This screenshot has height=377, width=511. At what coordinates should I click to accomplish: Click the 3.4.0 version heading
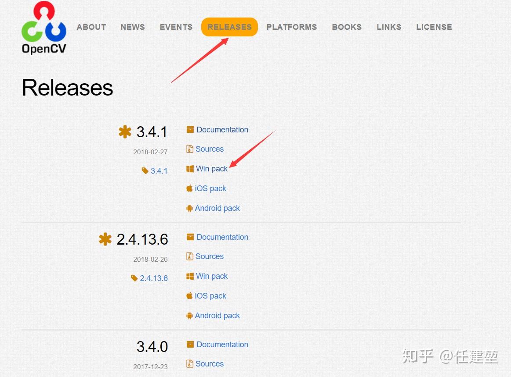tap(152, 347)
